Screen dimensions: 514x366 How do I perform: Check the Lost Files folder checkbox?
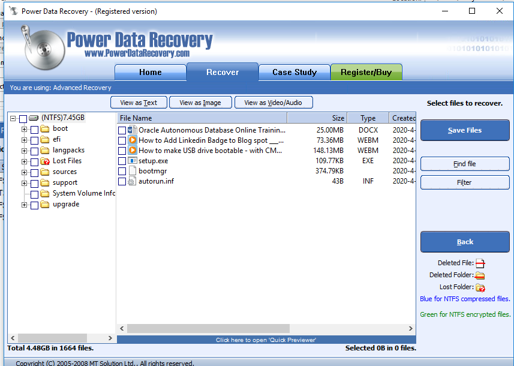(34, 162)
